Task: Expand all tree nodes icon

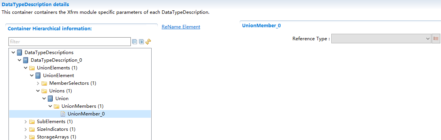Action: [x=142, y=42]
